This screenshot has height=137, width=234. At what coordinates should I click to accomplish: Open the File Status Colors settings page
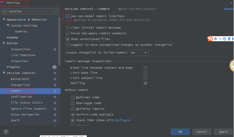click(x=27, y=103)
